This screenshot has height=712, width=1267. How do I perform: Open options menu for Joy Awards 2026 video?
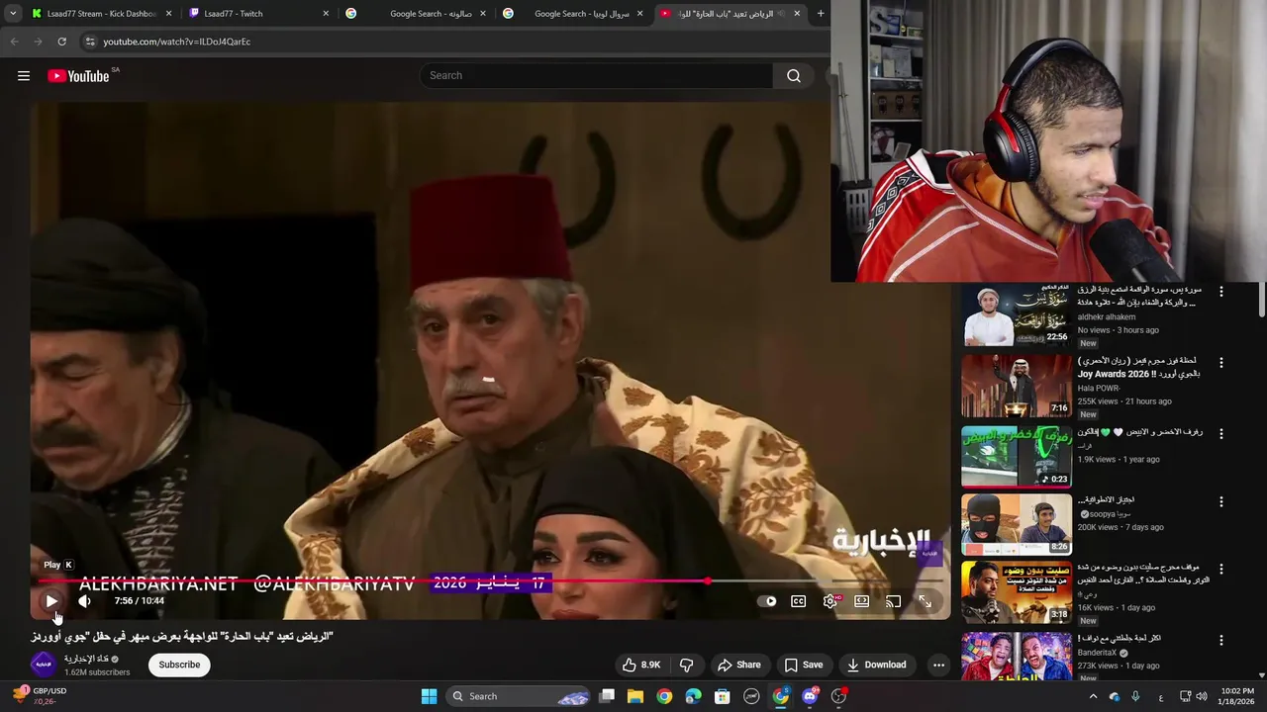pyautogui.click(x=1220, y=363)
